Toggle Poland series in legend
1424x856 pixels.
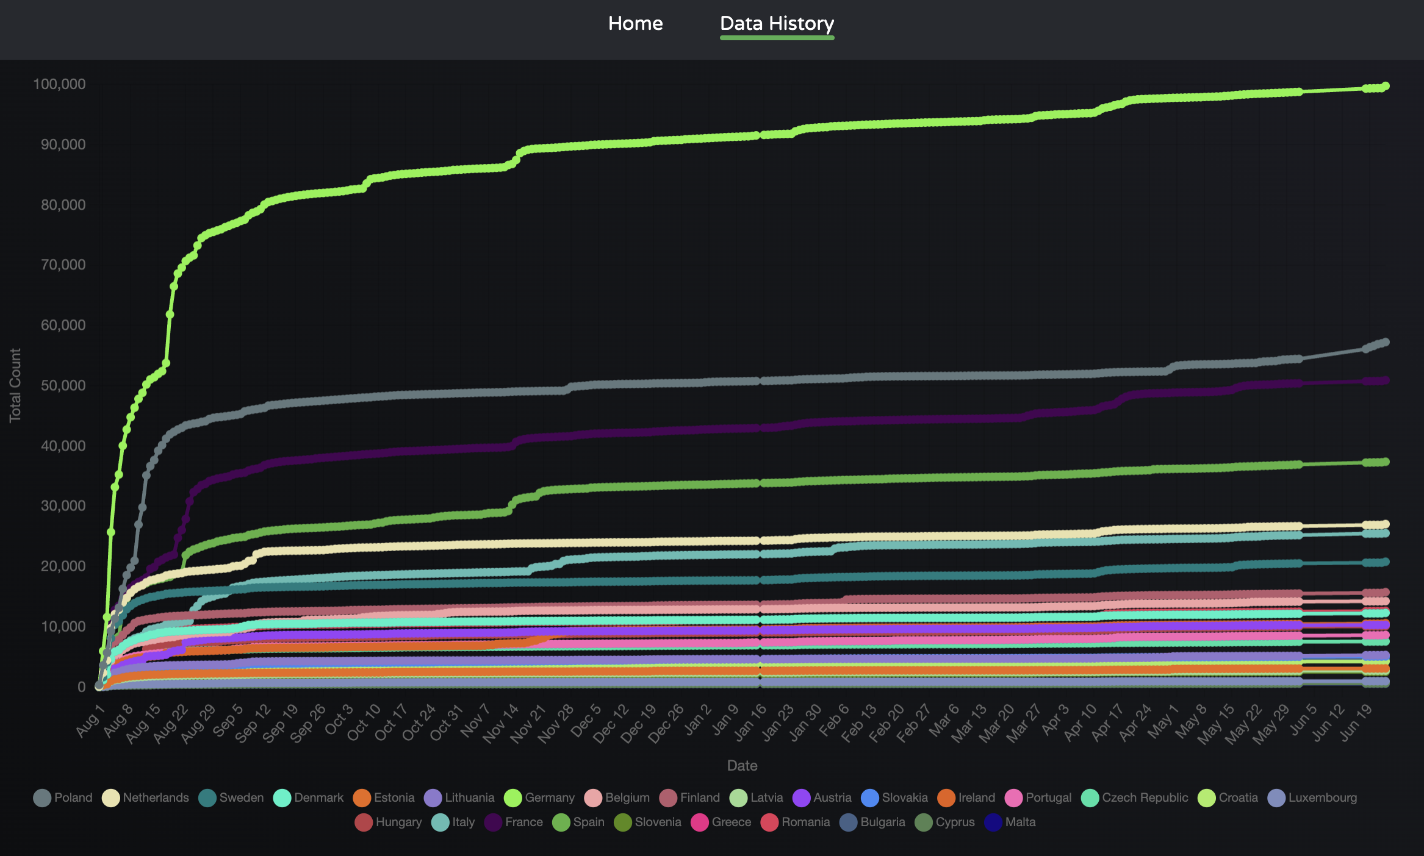pos(63,797)
